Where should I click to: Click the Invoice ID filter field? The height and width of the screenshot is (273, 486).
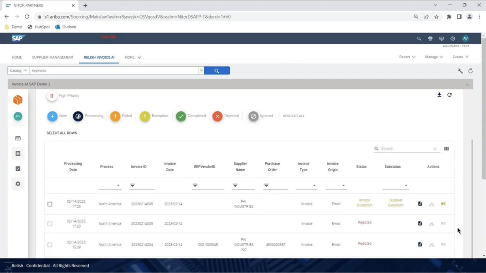[x=142, y=185]
